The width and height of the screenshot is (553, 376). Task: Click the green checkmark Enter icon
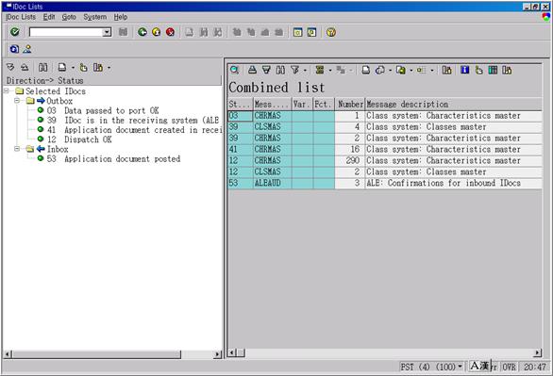(15, 32)
